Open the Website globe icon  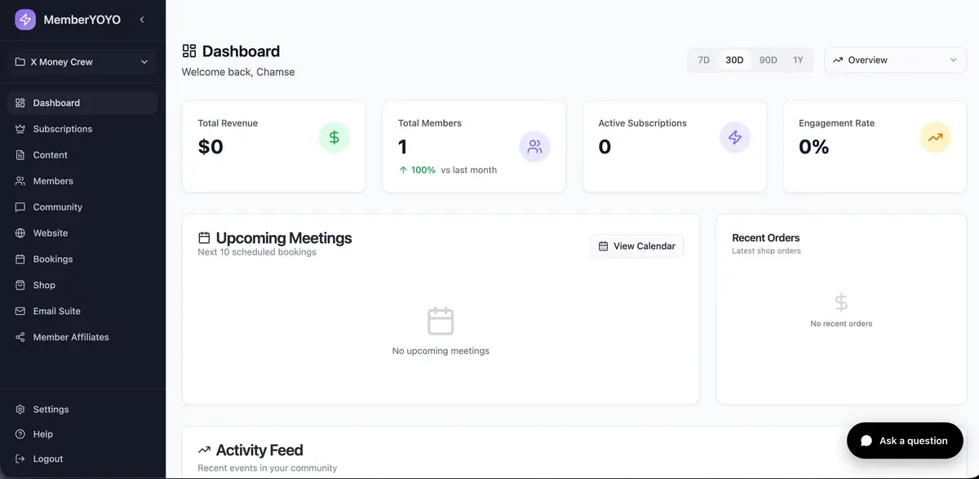pos(19,233)
